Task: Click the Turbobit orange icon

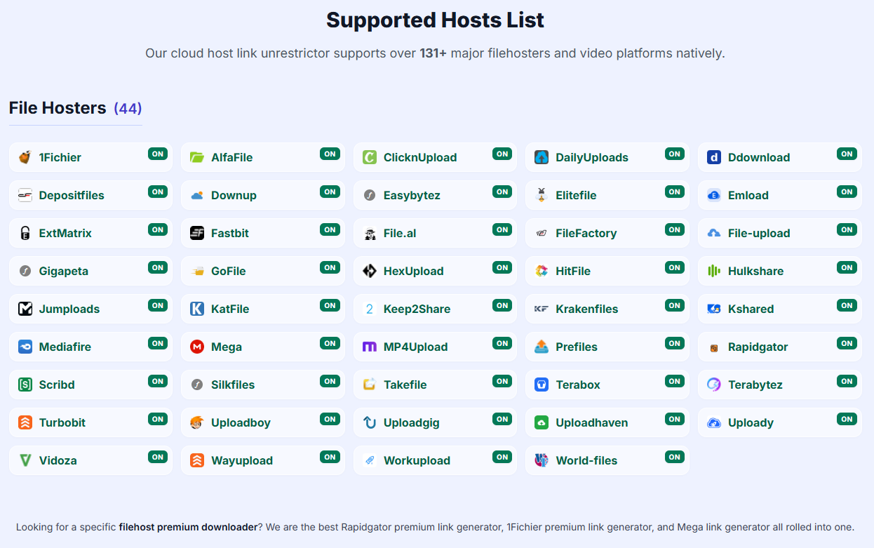Action: pos(25,422)
